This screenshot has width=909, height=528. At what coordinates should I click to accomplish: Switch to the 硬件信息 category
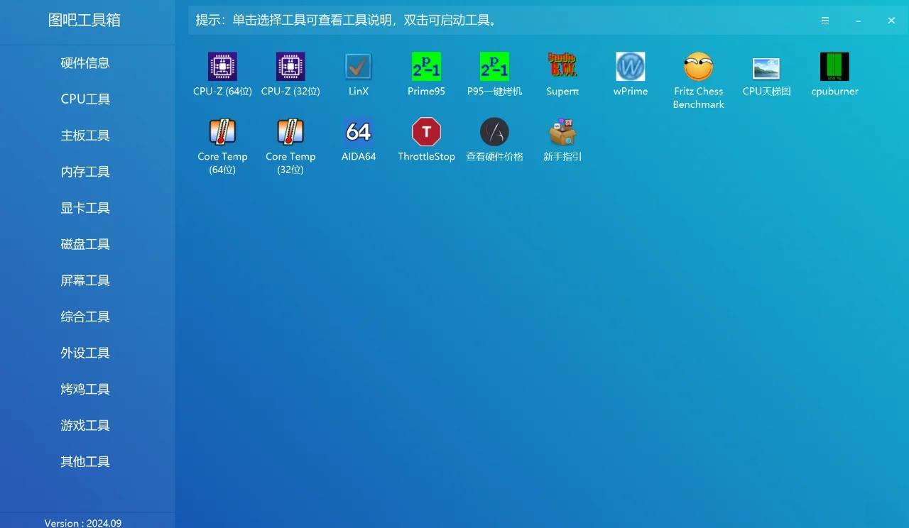(85, 63)
